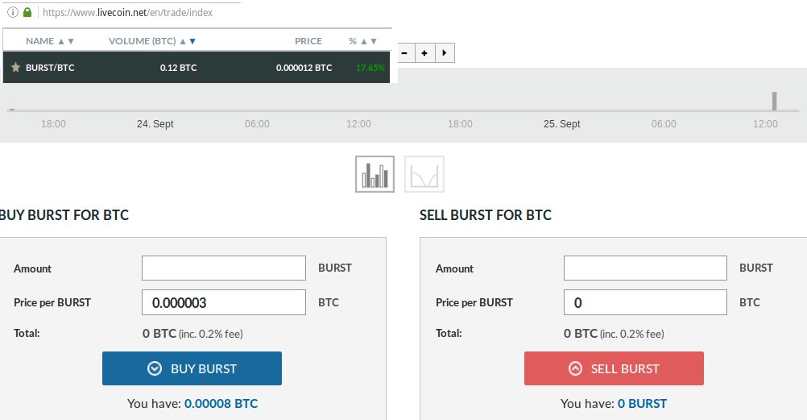Click the volume bar on chart navigator

[x=774, y=101]
